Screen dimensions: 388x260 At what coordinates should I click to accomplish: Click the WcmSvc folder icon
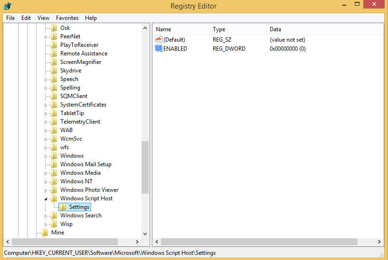point(54,139)
